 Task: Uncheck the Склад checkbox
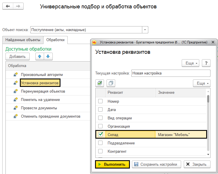coord(100,134)
